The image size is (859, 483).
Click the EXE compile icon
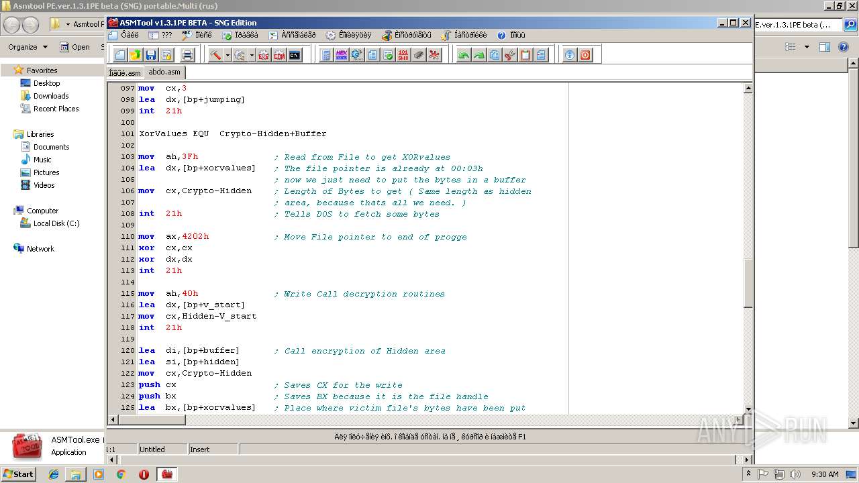pyautogui.click(x=264, y=55)
